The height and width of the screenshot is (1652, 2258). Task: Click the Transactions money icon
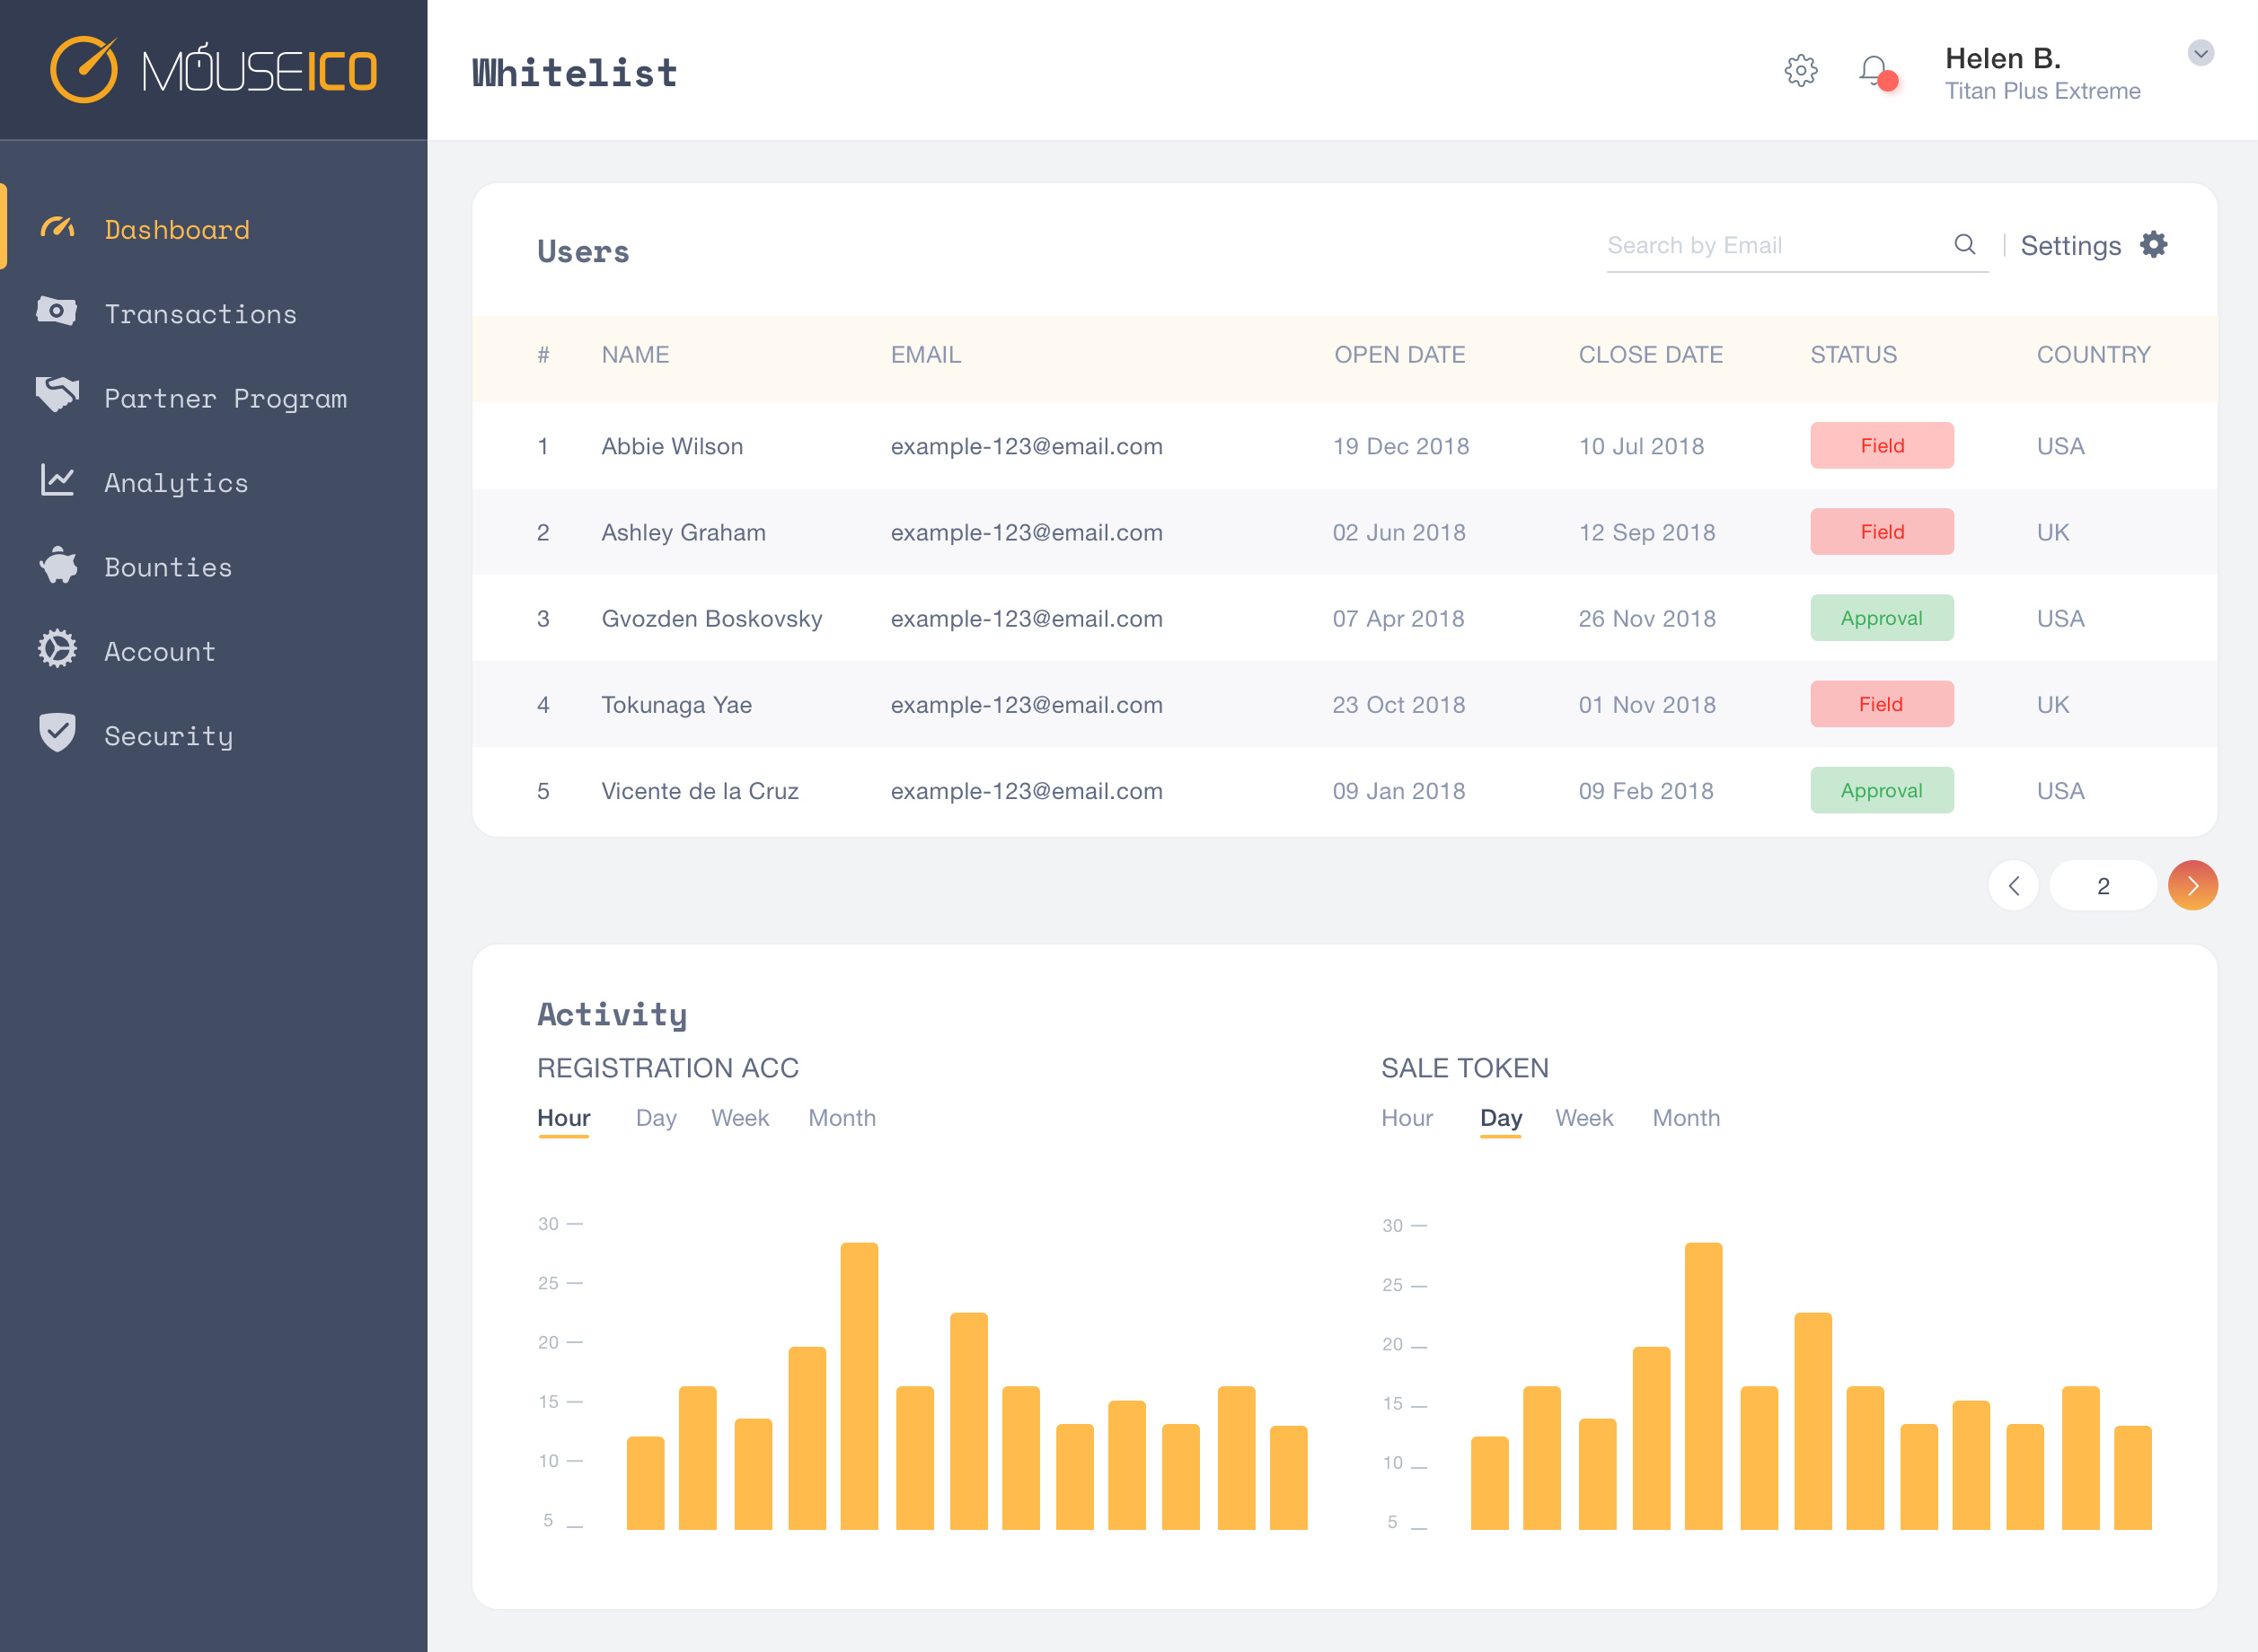pos(57,312)
